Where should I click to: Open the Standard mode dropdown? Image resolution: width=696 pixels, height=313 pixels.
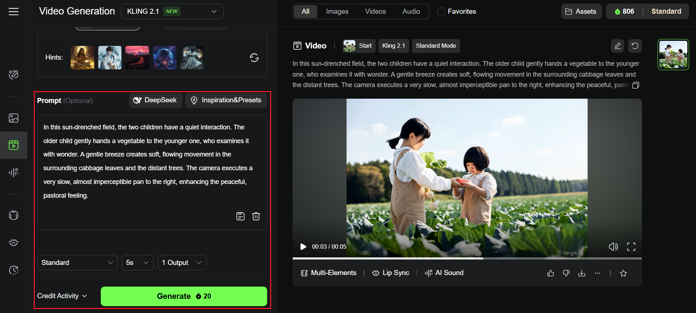click(77, 263)
